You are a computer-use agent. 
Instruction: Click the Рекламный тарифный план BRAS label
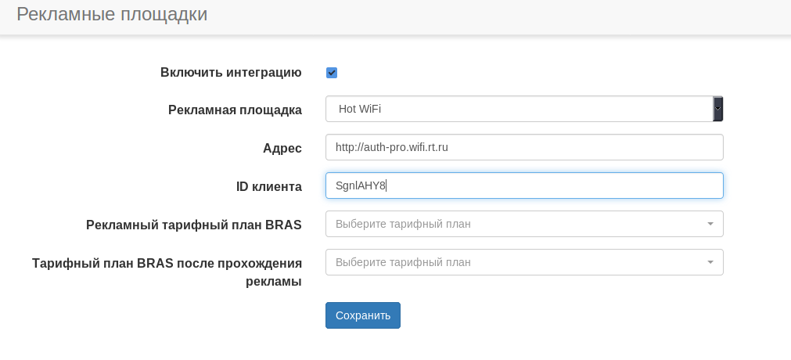[x=194, y=225]
